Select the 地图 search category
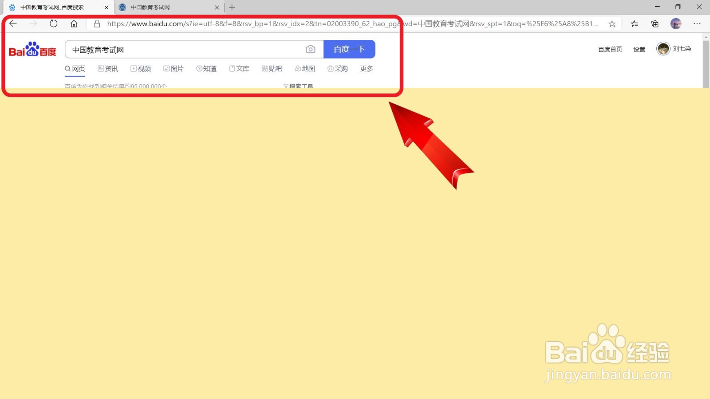The image size is (710, 399). pos(305,69)
